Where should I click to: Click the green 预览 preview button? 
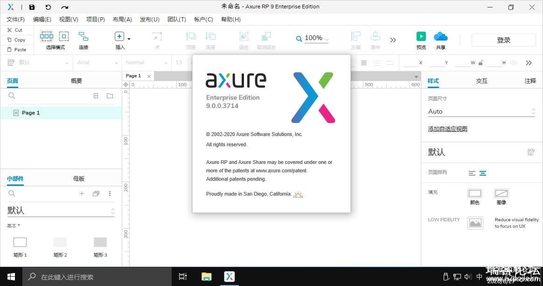point(421,36)
